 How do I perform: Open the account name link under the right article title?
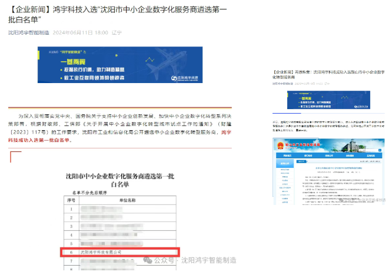[285, 84]
